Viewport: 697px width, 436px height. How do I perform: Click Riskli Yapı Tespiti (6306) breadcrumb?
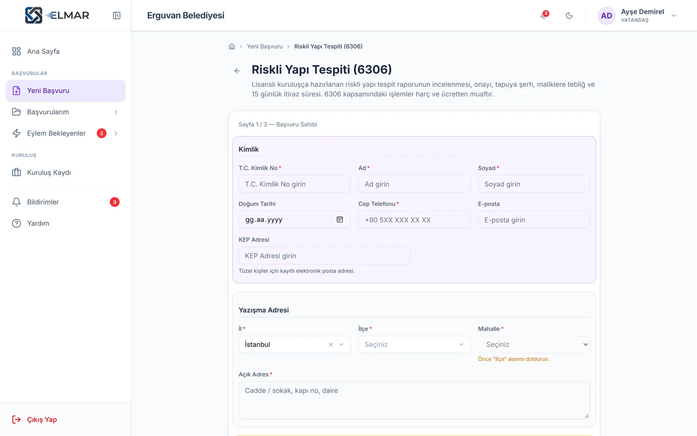(328, 47)
